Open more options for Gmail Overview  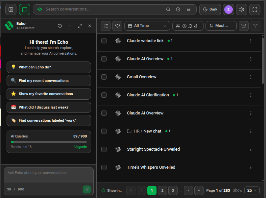251,77
